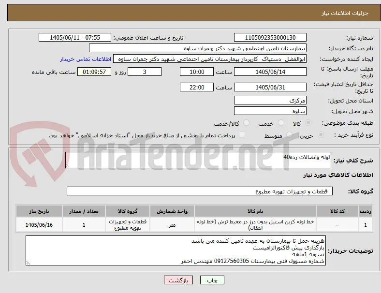Click the deadline time field 10:00
This screenshot has width=381, height=293.
point(197,72)
